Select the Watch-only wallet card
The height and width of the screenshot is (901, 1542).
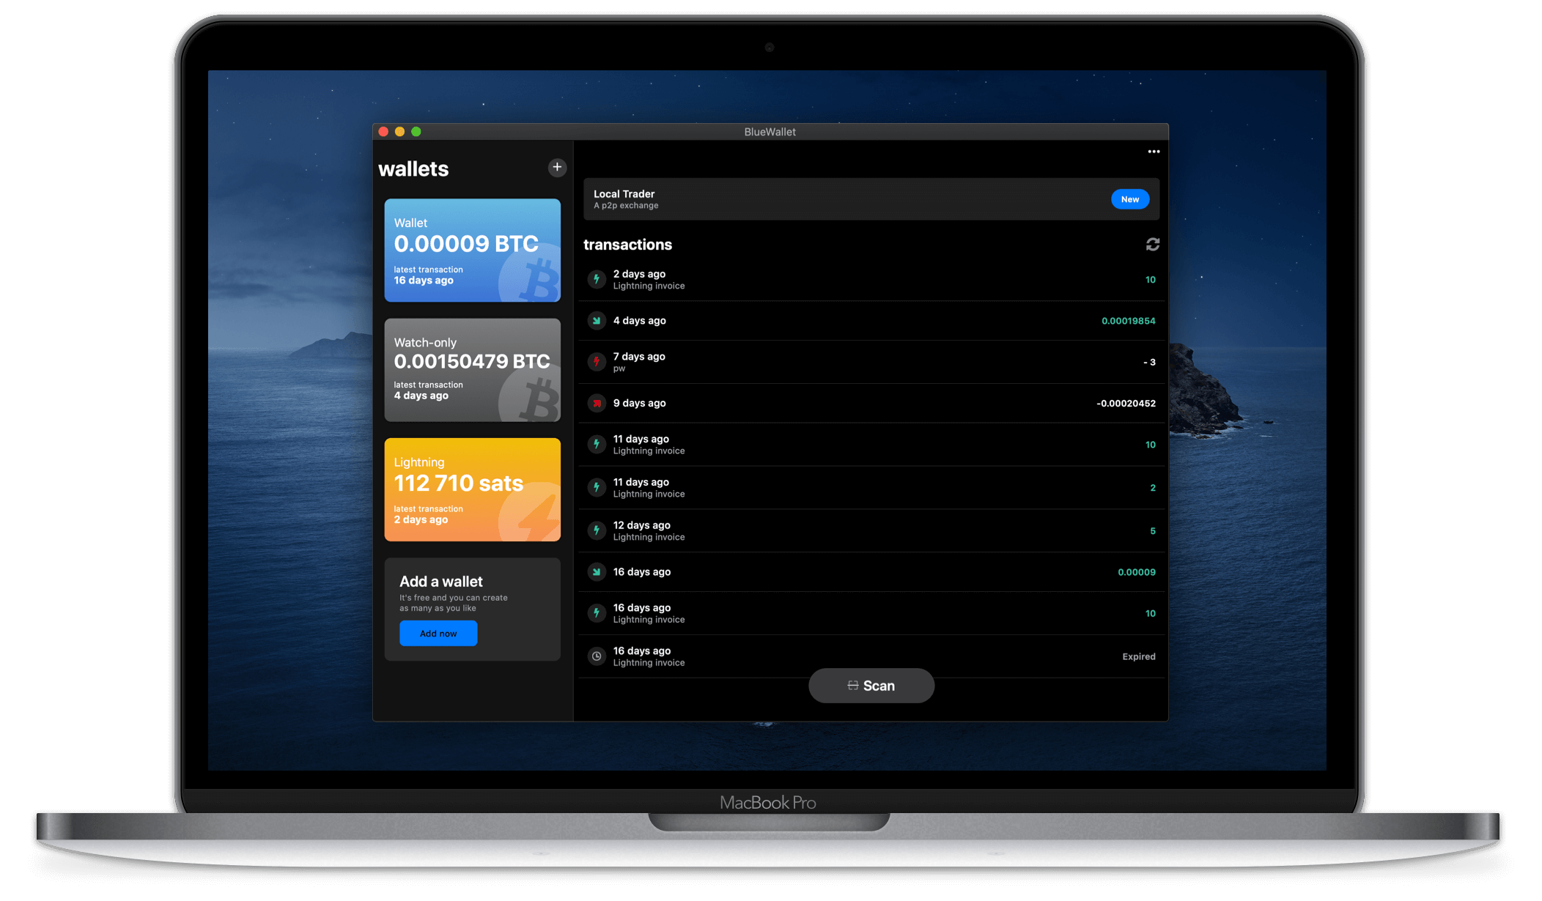[x=472, y=370]
